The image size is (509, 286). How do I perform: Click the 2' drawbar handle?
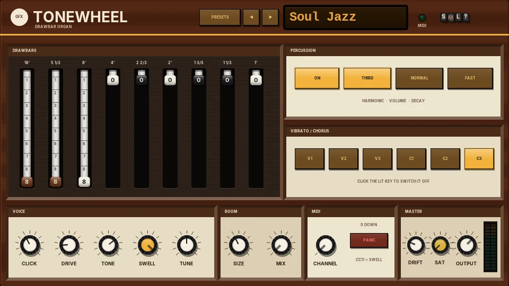(170, 80)
